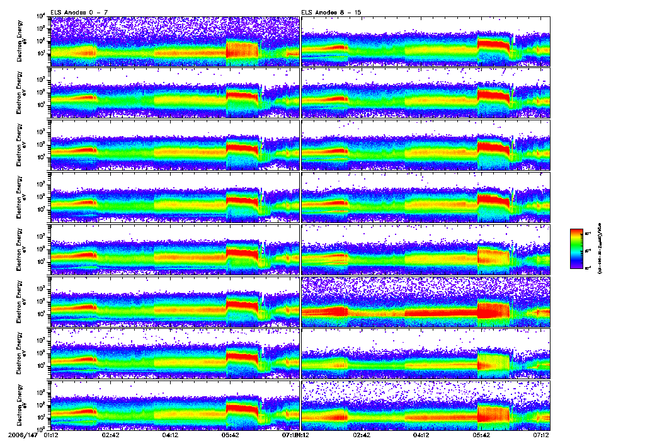Select the fourth spectrogram in Anodes 8-15 column
The height and width of the screenshot is (446, 645).
pyautogui.click(x=426, y=198)
